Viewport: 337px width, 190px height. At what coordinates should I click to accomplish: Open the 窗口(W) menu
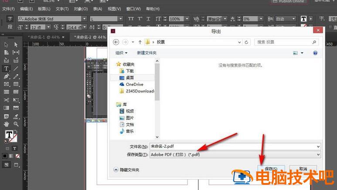pos(133,9)
